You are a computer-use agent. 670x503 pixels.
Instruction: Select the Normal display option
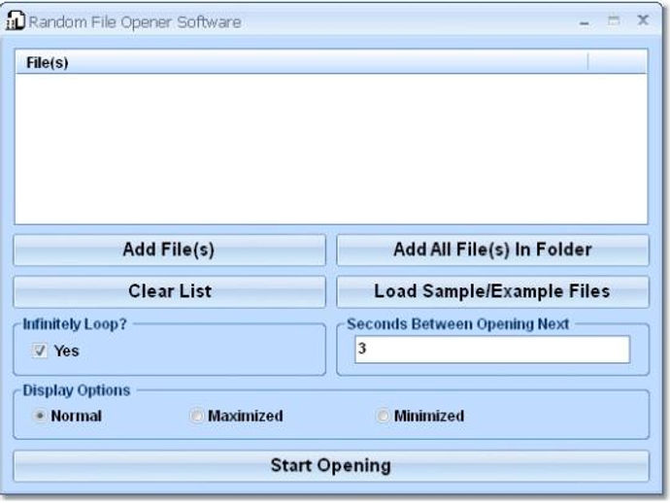pos(40,416)
